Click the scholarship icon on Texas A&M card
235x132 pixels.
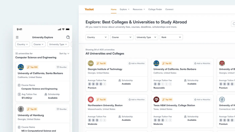pyautogui.click(x=185, y=117)
